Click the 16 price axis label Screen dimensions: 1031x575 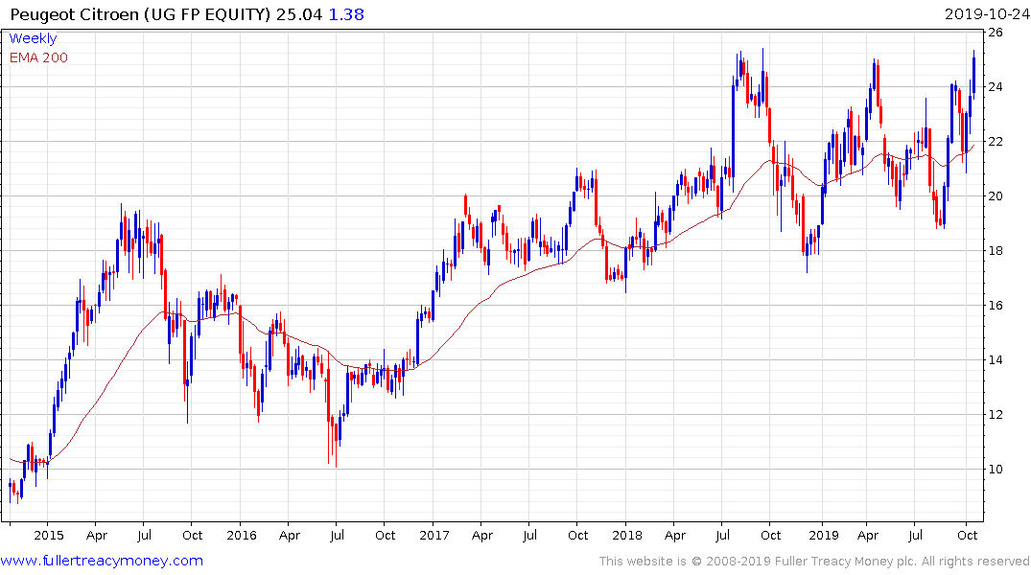pyautogui.click(x=995, y=305)
